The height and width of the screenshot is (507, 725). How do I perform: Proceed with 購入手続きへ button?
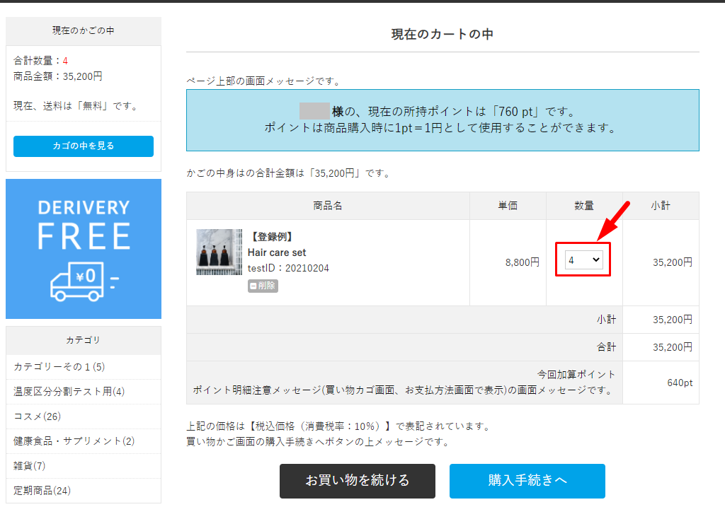[x=527, y=481]
